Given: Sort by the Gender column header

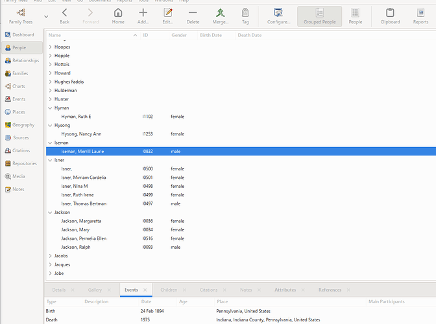Looking at the screenshot, I should pyautogui.click(x=183, y=35).
